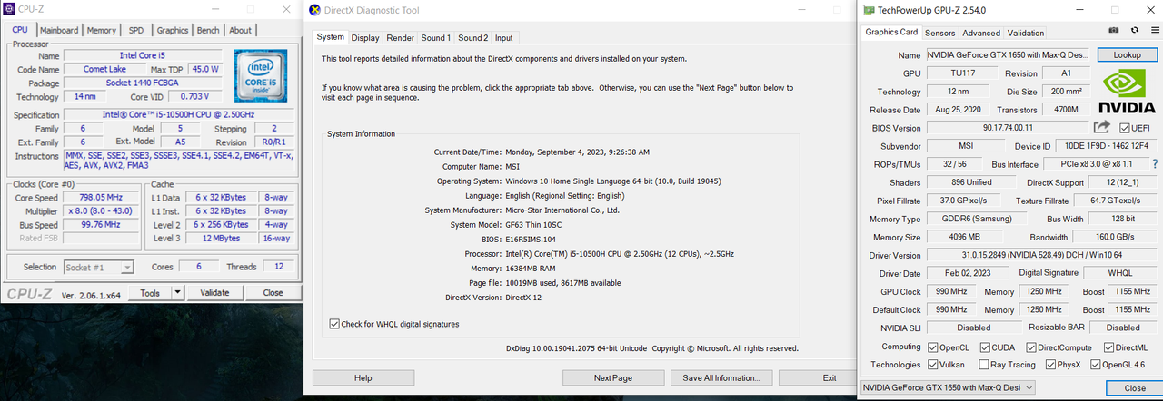Image resolution: width=1163 pixels, height=401 pixels.
Task: Click the Tools button in CPU-Z
Action: [x=150, y=293]
